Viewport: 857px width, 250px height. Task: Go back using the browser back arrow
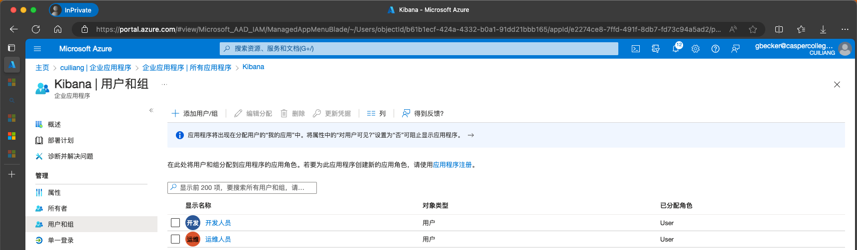pyautogui.click(x=14, y=29)
